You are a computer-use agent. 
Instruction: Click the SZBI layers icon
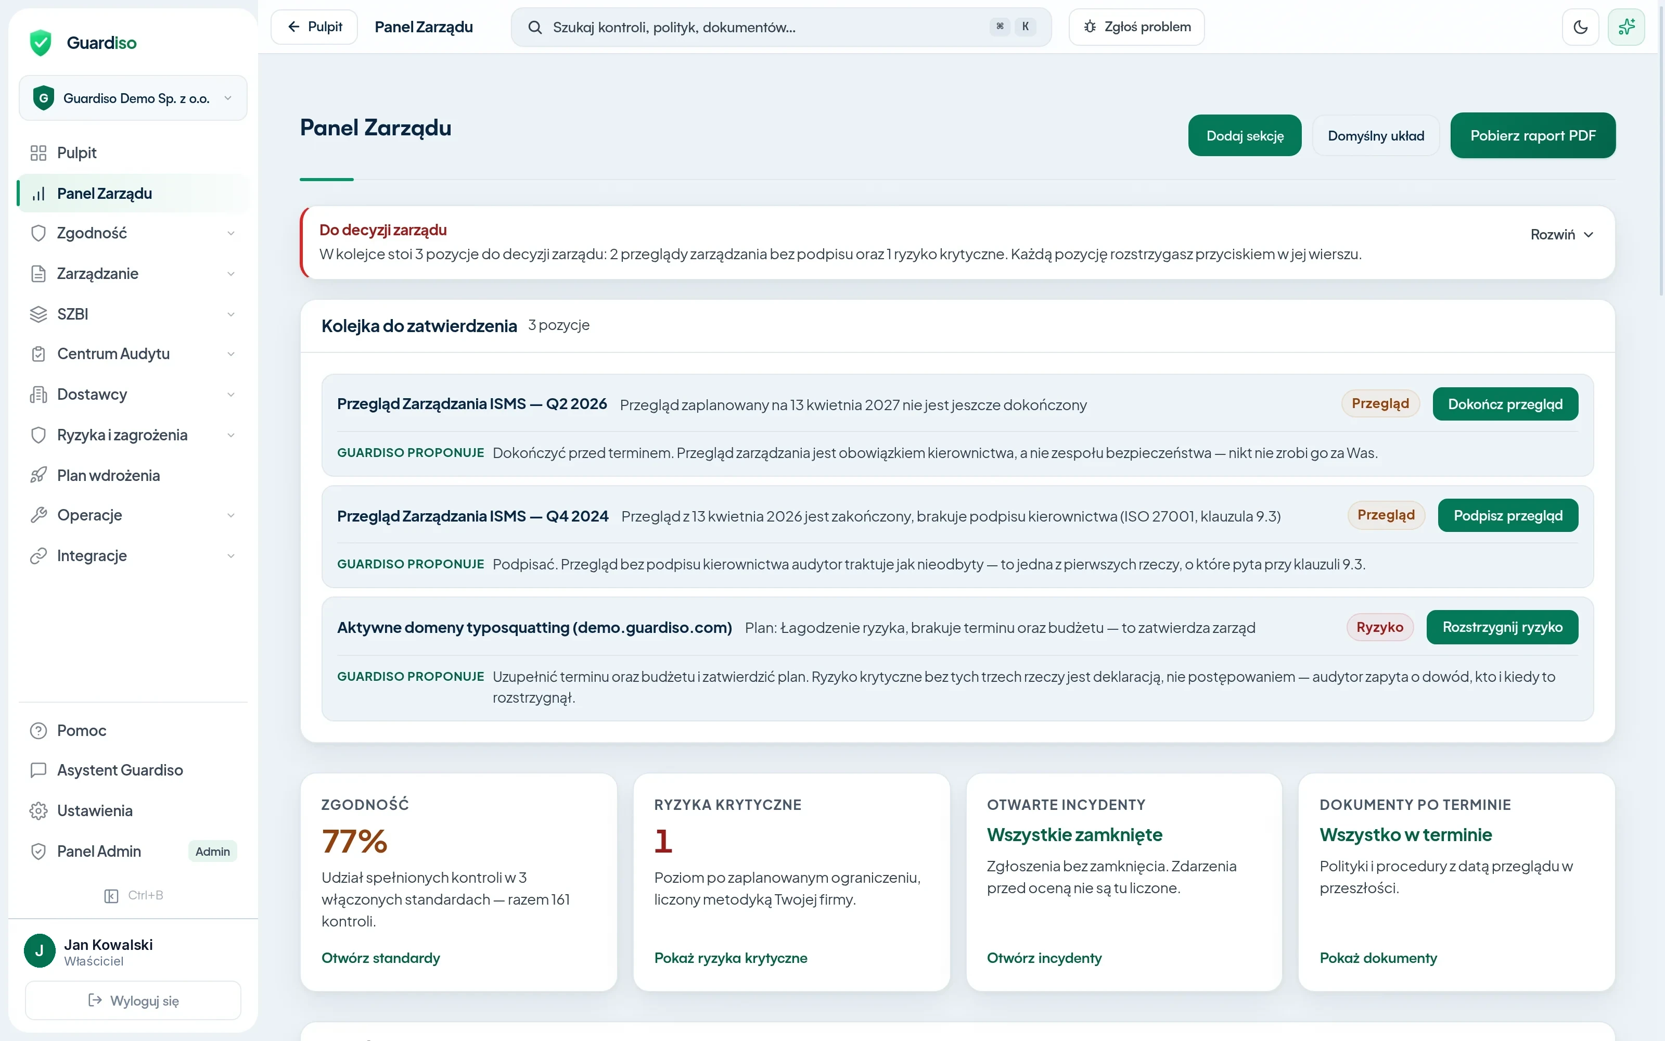pyautogui.click(x=39, y=314)
